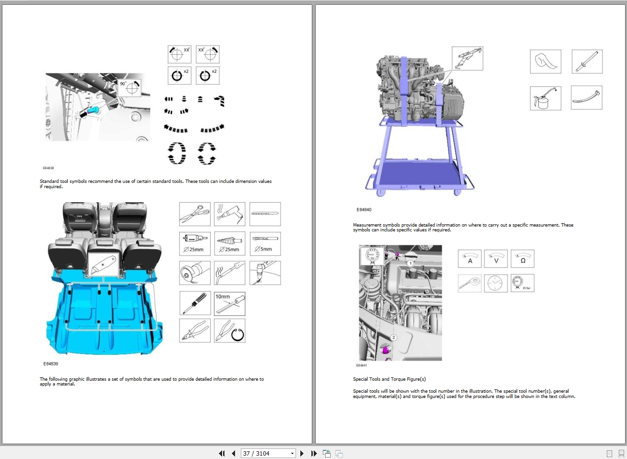Click the blue seat floor illustration E84839
This screenshot has height=459, width=627.
click(x=103, y=278)
